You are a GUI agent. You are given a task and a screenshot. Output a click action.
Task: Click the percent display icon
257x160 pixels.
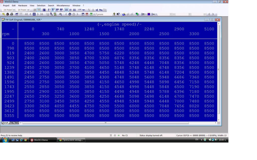tap(89, 10)
